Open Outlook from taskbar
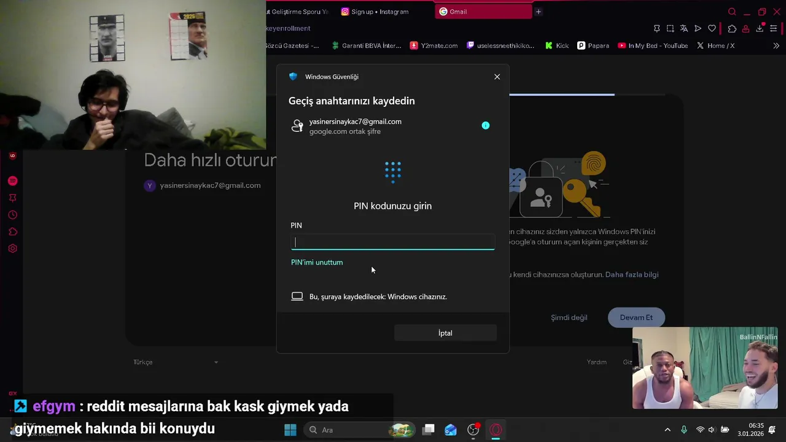This screenshot has width=786, height=442. coord(451,430)
